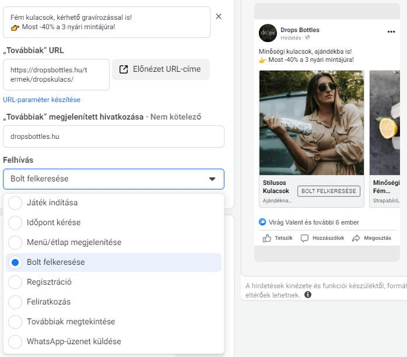Click the dropsbottles.hu display link field

(x=114, y=136)
